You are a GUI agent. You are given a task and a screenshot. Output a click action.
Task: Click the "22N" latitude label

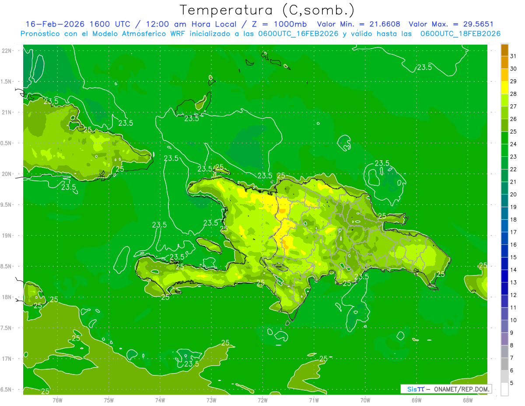click(x=7, y=51)
